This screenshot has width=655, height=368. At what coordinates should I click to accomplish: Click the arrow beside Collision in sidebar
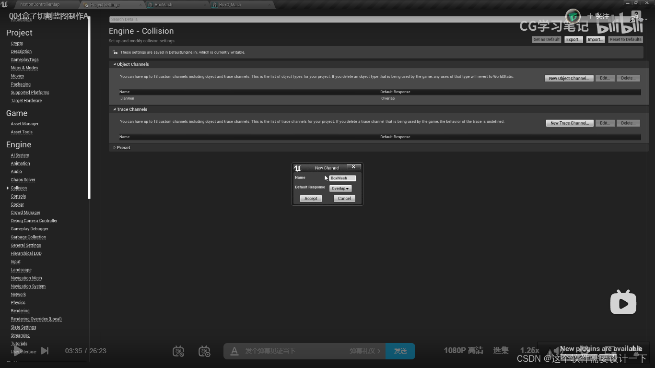(x=8, y=188)
